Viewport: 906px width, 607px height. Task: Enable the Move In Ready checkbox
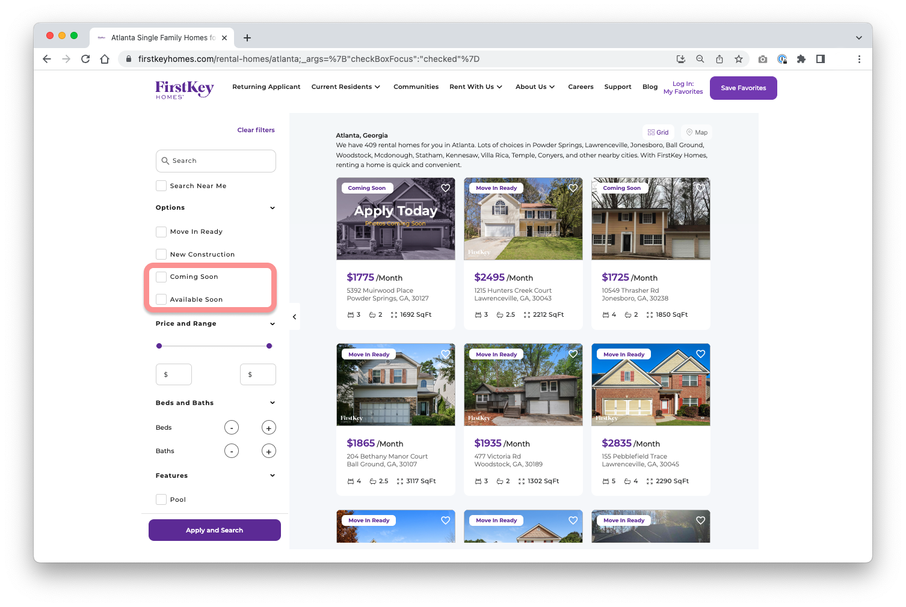[161, 232]
